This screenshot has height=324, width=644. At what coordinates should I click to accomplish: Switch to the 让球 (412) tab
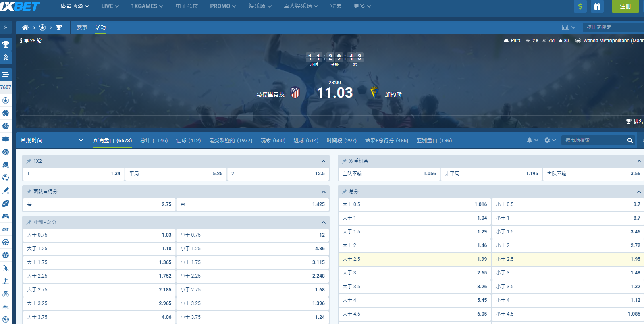tap(188, 140)
